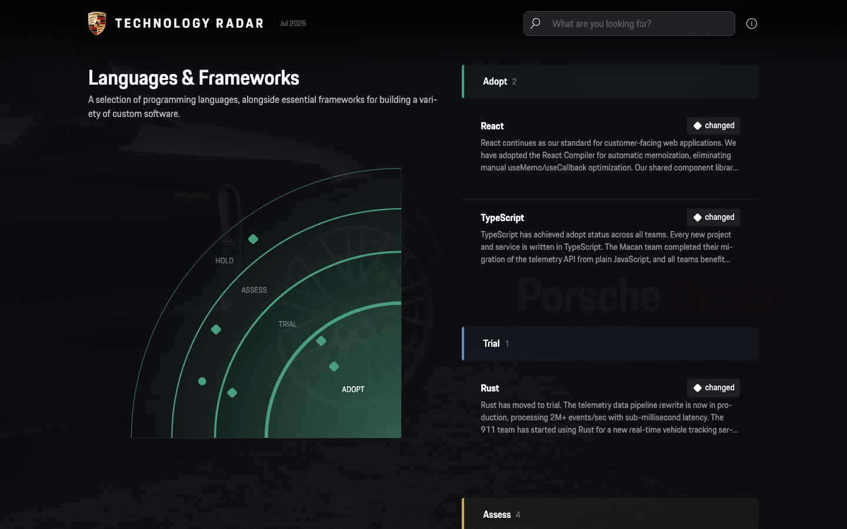Click the diamond blip in Trial ring
This screenshot has height=529, width=847.
pyautogui.click(x=232, y=393)
